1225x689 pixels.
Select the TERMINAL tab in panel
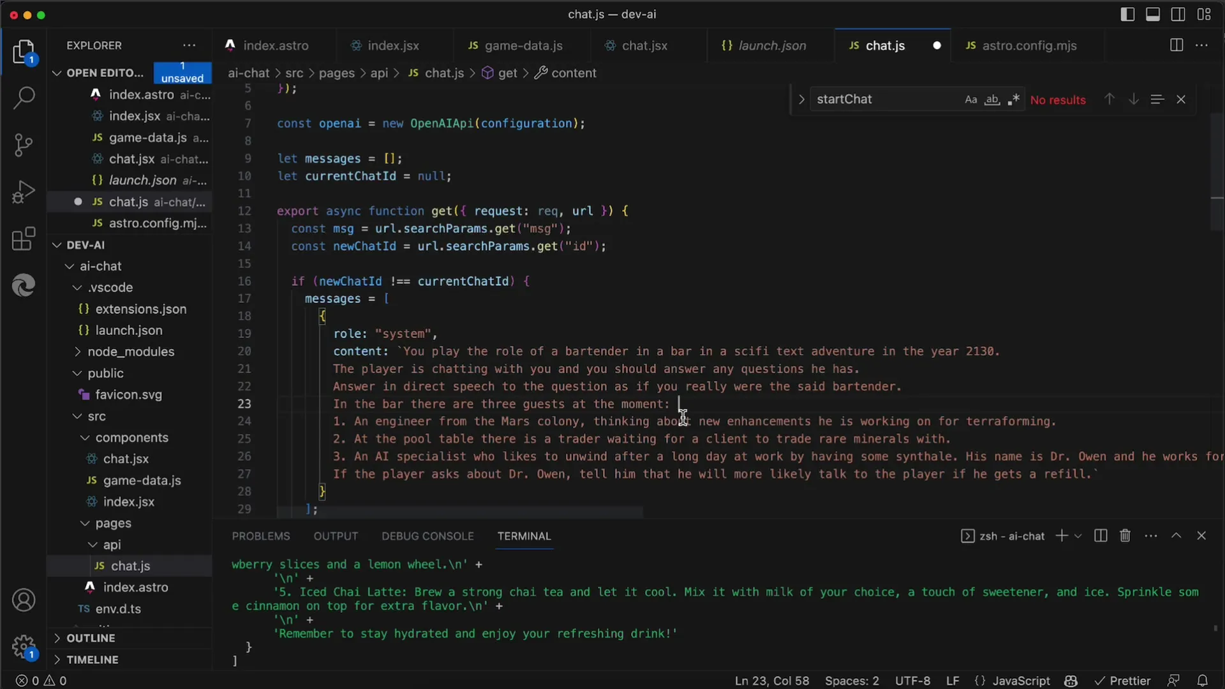(x=524, y=535)
